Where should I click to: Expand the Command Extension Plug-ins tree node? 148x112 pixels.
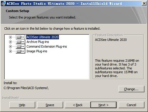[x=10, y=46]
